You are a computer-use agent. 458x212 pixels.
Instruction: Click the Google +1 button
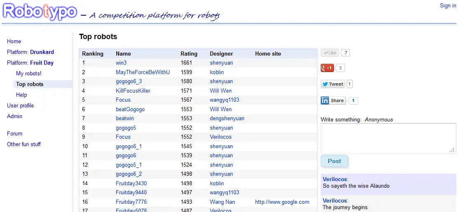coord(327,68)
